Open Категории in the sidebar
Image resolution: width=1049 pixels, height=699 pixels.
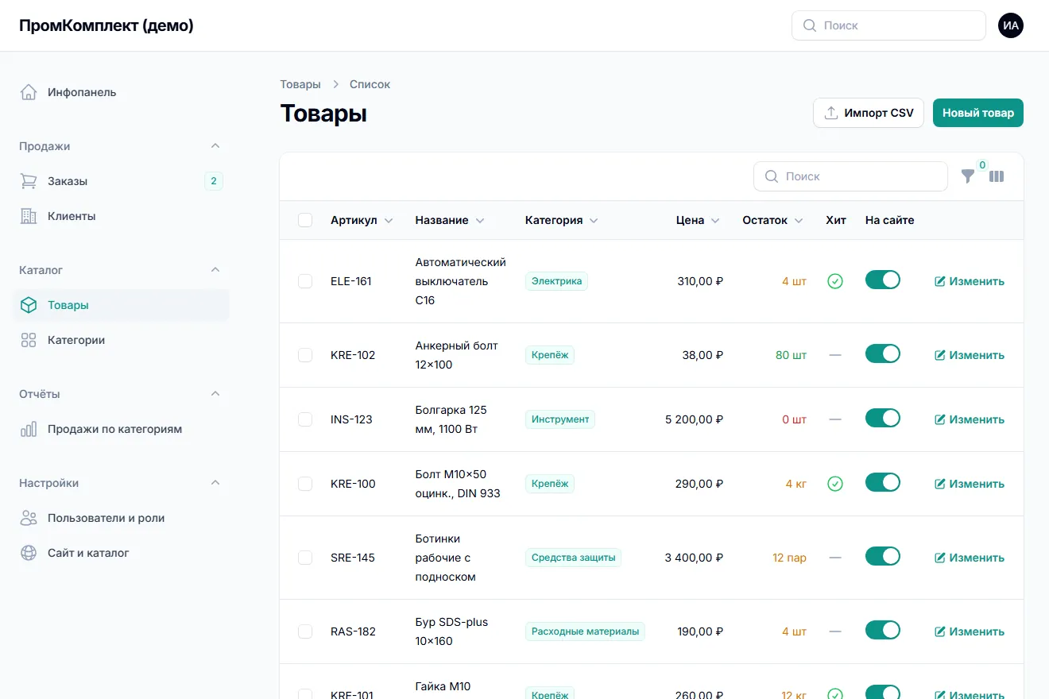point(121,340)
